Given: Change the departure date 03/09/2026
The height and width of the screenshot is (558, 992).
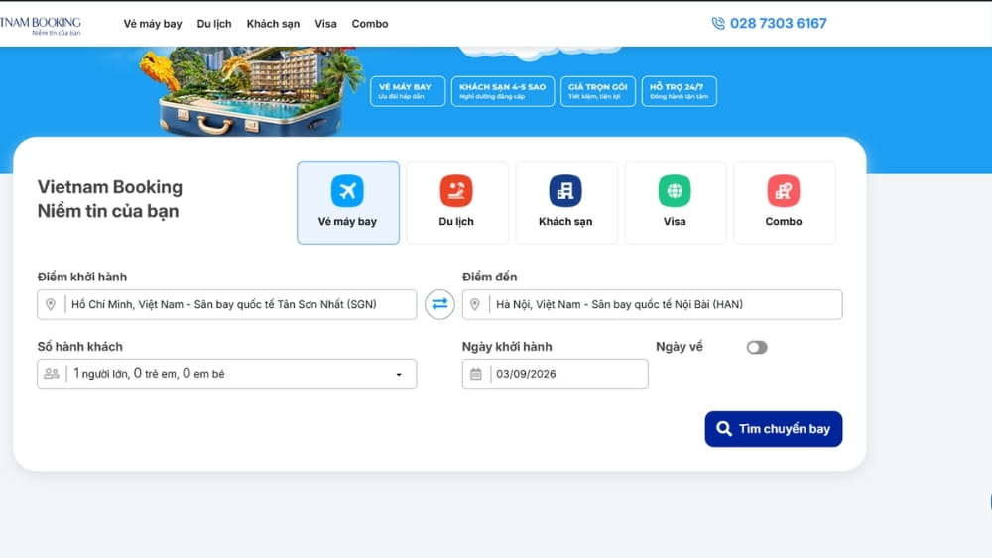Looking at the screenshot, I should tap(555, 374).
